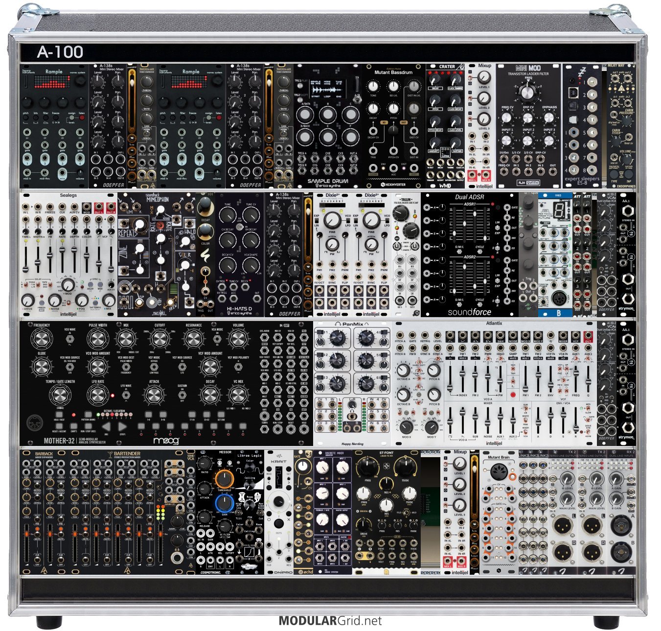The height and width of the screenshot is (631, 661).
Task: Click the Mini Mod Emphasis knob
Action: pyautogui.click(x=549, y=118)
